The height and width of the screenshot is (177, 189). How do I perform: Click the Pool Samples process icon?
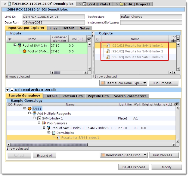point(44,123)
